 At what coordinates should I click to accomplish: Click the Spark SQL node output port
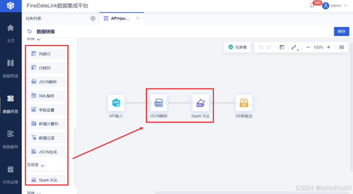pos(209,103)
